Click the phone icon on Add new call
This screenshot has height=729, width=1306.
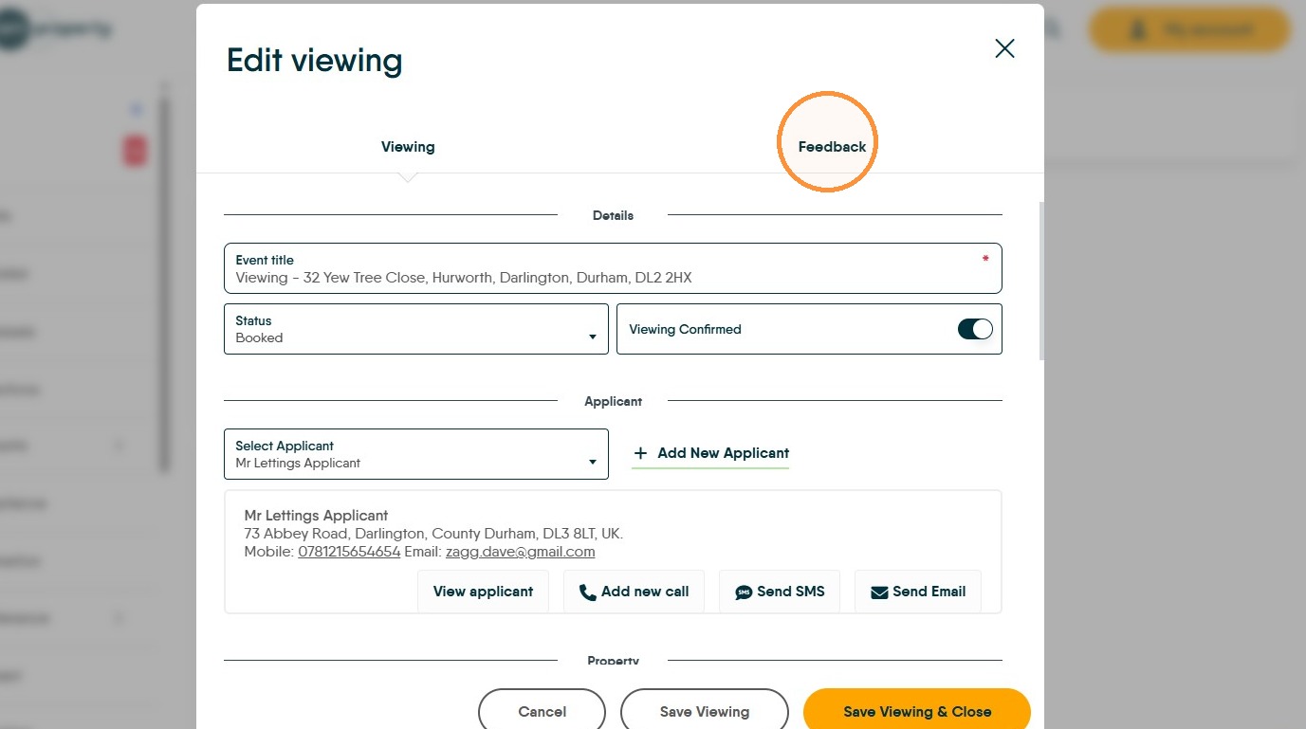[587, 592]
